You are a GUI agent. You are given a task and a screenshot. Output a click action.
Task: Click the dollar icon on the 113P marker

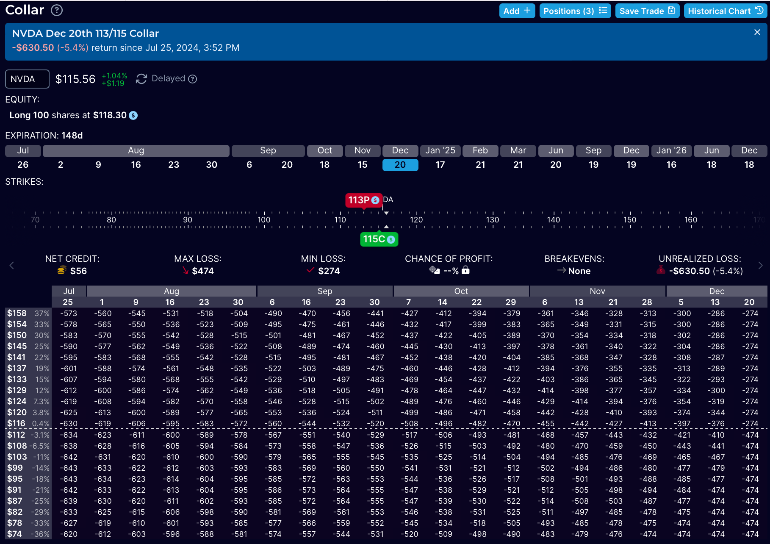pos(375,200)
